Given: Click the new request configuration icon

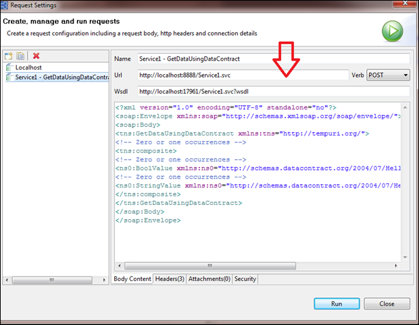Looking at the screenshot, I should click(9, 56).
